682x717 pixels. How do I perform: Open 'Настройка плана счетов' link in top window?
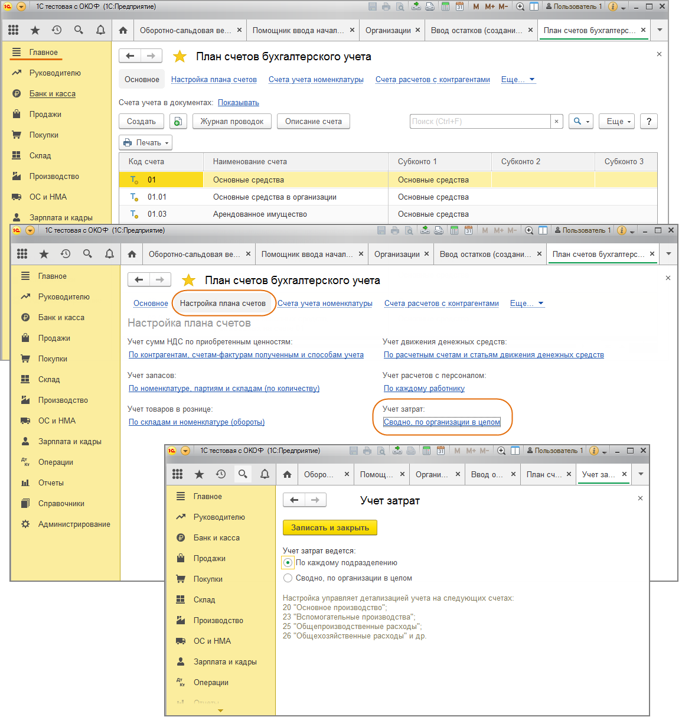pyautogui.click(x=214, y=79)
